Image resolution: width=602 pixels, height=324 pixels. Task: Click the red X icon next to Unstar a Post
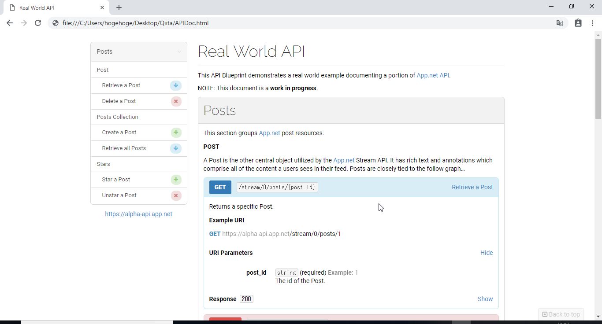tap(176, 195)
